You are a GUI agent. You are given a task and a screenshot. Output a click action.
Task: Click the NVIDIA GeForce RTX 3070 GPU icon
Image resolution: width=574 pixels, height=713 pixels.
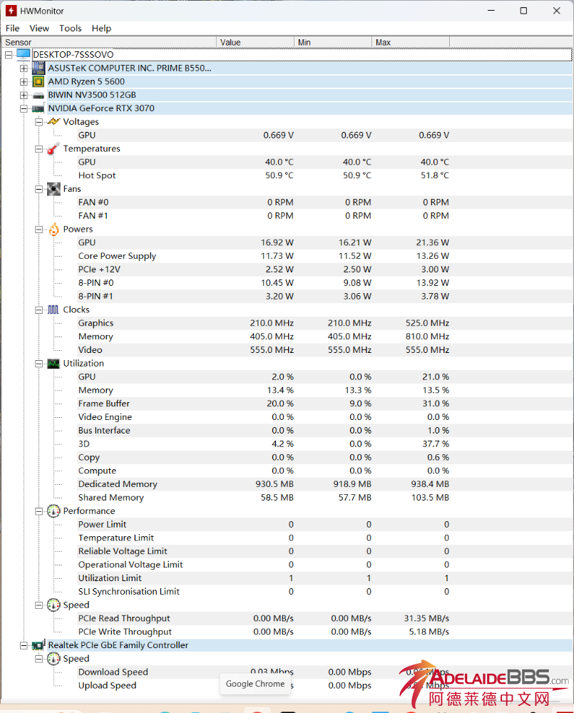coord(38,108)
